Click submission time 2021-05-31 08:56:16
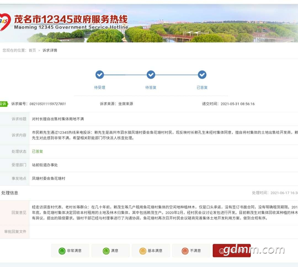298x267 pixels. pyautogui.click(x=238, y=104)
